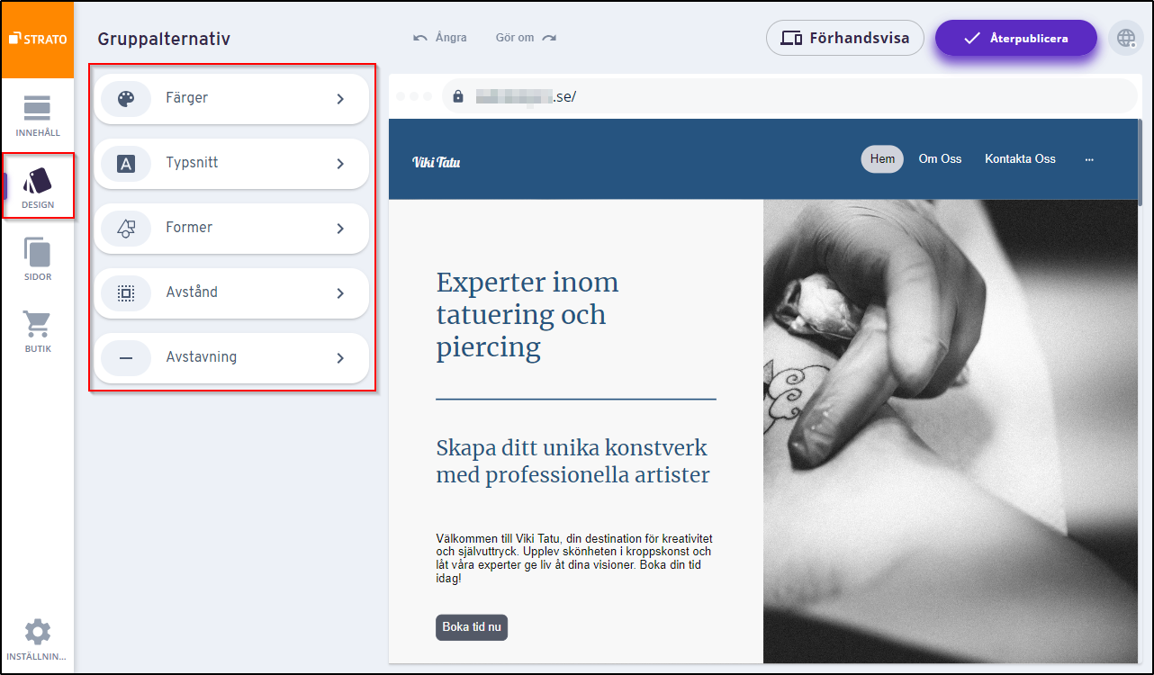Click the padlock in the address bar

(x=459, y=95)
